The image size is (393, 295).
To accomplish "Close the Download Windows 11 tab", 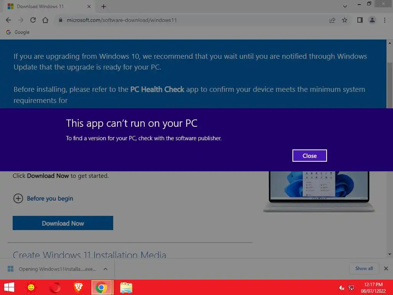I will click(x=89, y=7).
